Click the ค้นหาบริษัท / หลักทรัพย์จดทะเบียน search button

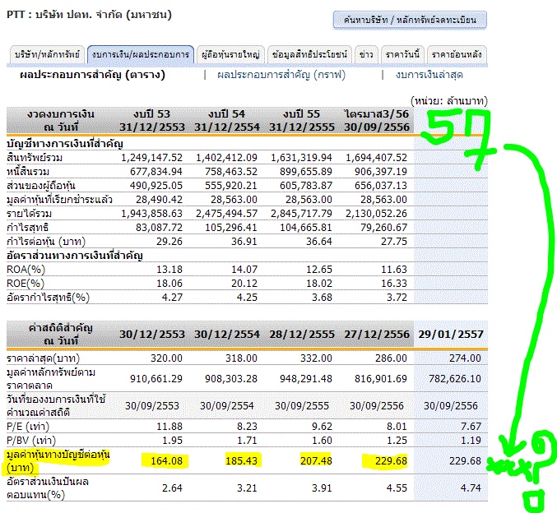pyautogui.click(x=410, y=20)
